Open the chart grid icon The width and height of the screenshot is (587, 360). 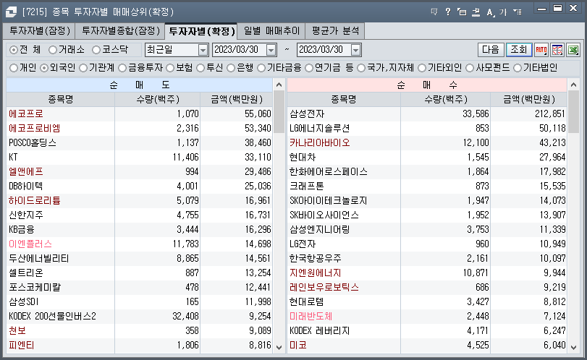click(557, 50)
